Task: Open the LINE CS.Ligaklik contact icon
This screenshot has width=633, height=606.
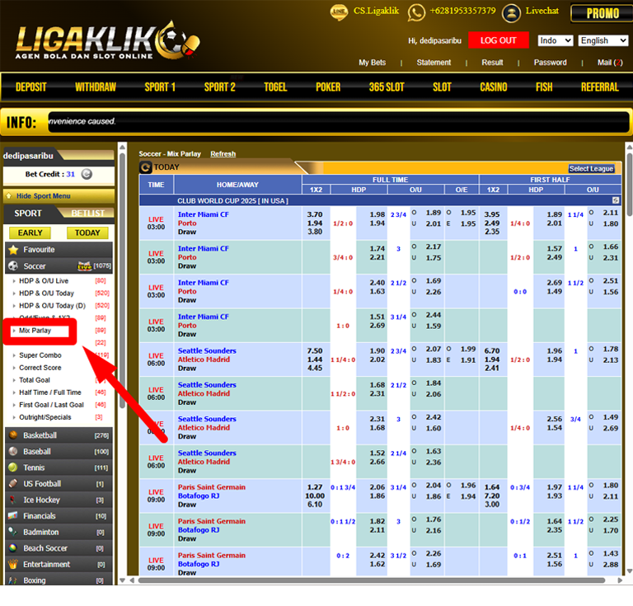Action: pos(339,12)
